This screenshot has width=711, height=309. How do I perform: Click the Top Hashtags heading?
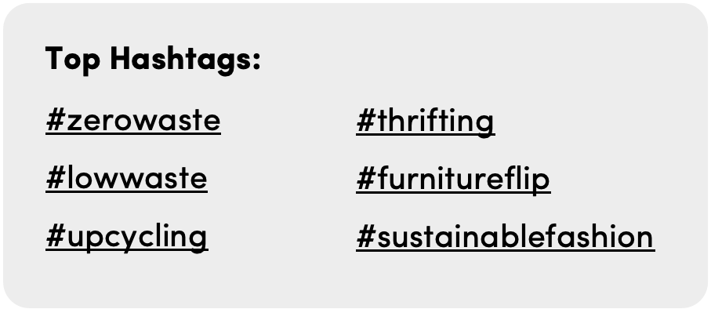pos(154,60)
